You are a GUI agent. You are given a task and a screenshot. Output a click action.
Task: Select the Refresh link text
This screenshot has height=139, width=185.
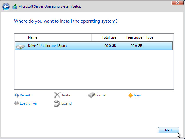coord(25,95)
